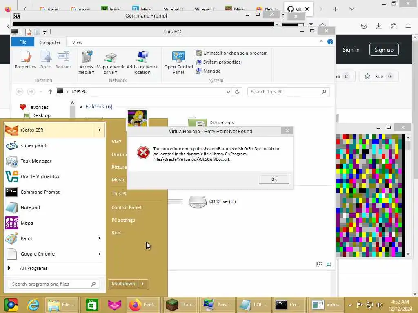Screen dimensions: 418x313
Task: Click Uninstall or change a program
Action: pos(231,53)
